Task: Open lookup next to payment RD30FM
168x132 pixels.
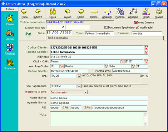Action: pyautogui.click(x=79, y=86)
